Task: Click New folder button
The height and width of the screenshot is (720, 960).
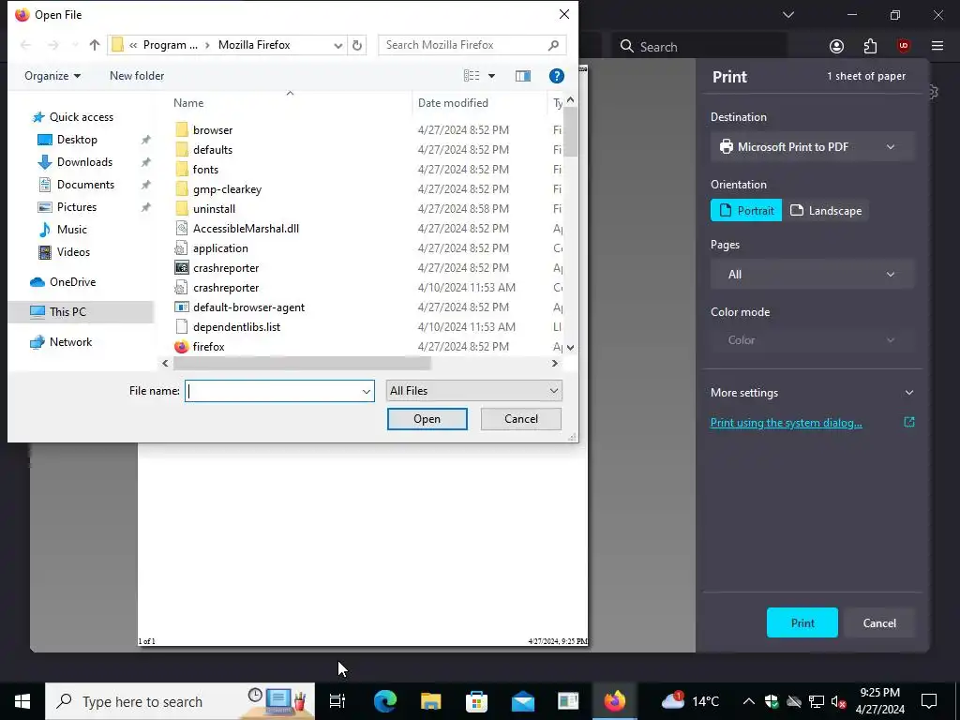Action: click(137, 76)
